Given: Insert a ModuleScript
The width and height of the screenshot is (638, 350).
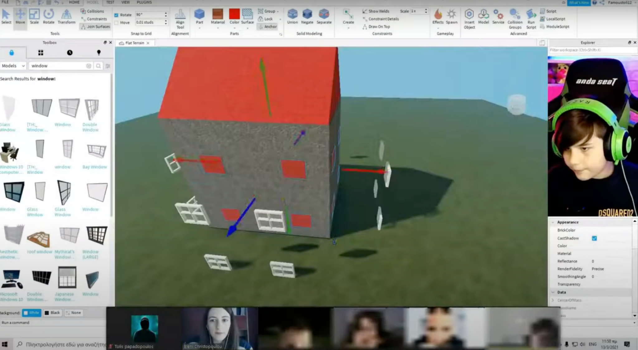Looking at the screenshot, I should pyautogui.click(x=555, y=27).
